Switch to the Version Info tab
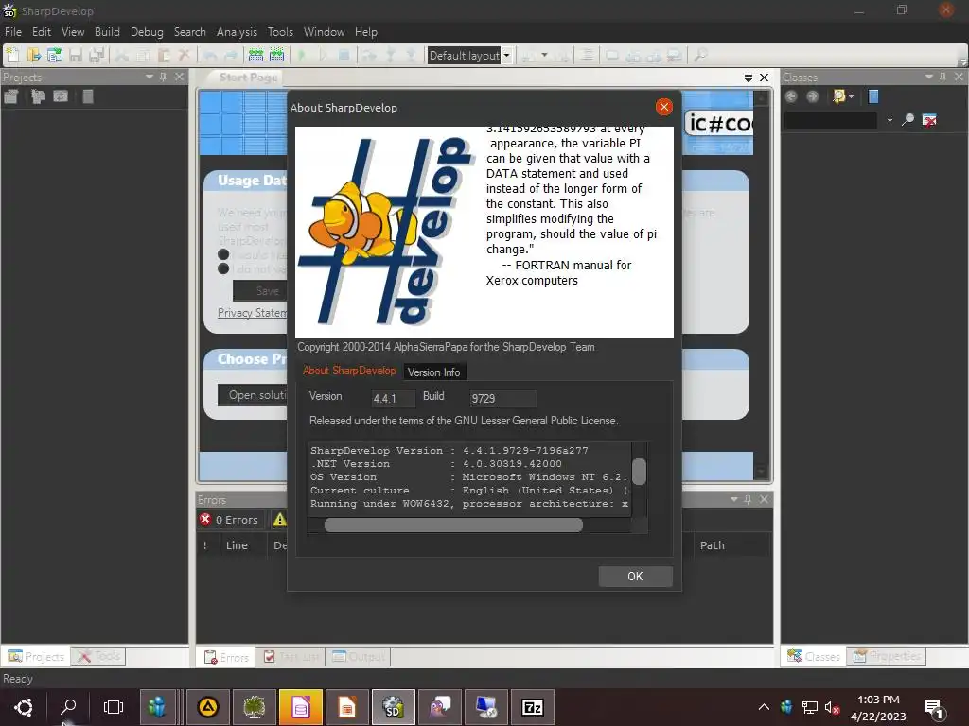The image size is (969, 726). pos(433,372)
